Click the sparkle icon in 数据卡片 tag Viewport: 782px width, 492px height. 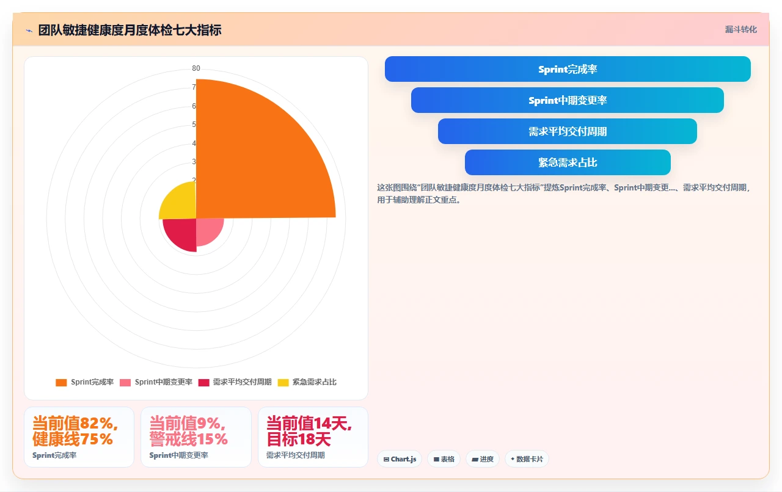pyautogui.click(x=513, y=459)
